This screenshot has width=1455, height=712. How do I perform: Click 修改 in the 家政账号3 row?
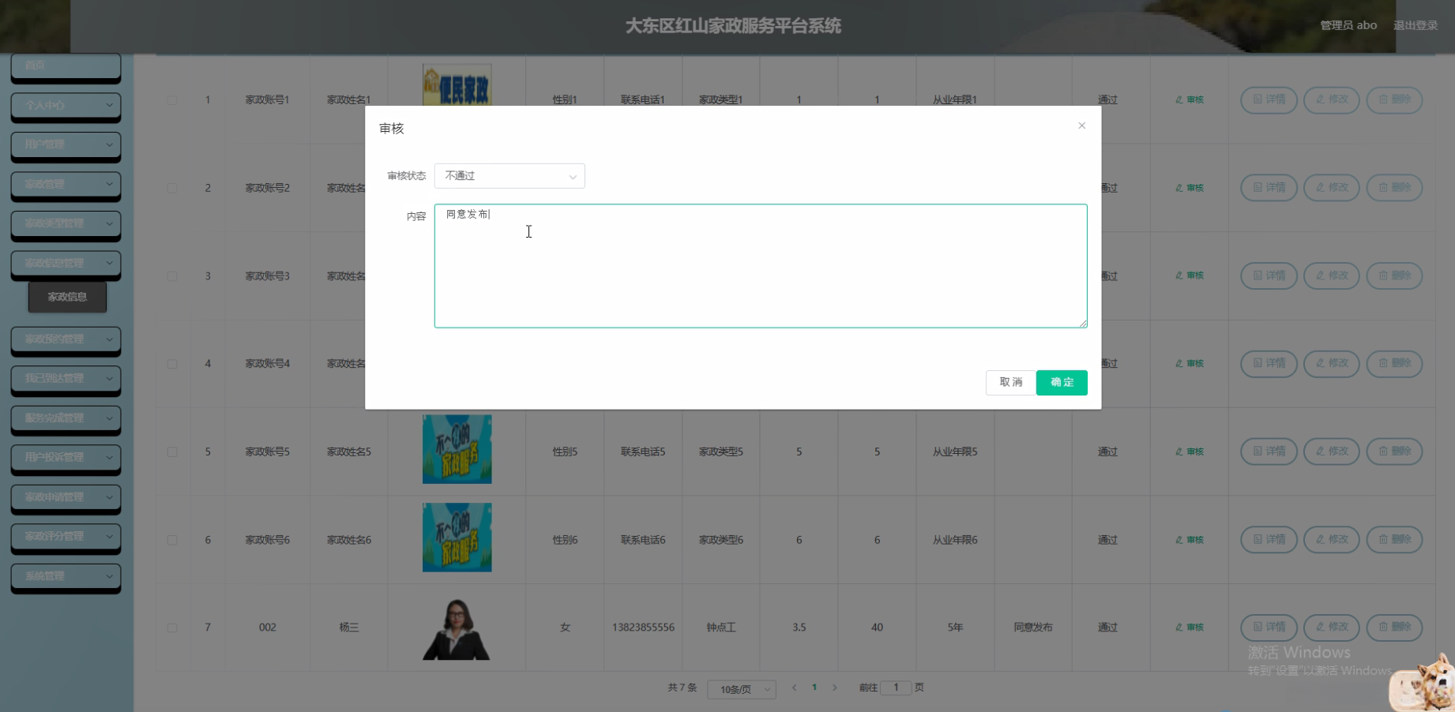pos(1332,275)
